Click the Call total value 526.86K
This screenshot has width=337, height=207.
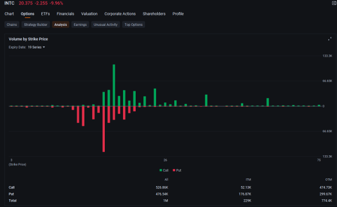[x=162, y=188]
